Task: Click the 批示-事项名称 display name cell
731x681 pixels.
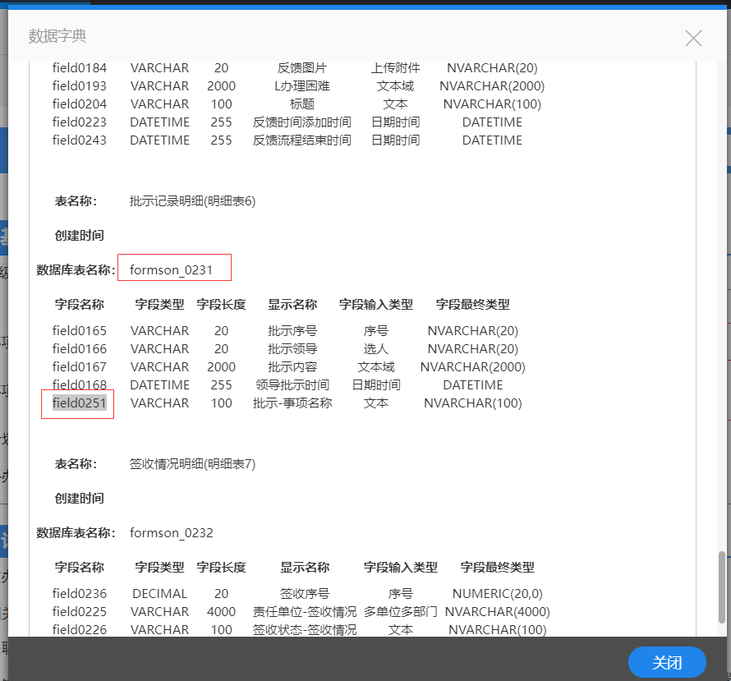Action: click(x=292, y=403)
